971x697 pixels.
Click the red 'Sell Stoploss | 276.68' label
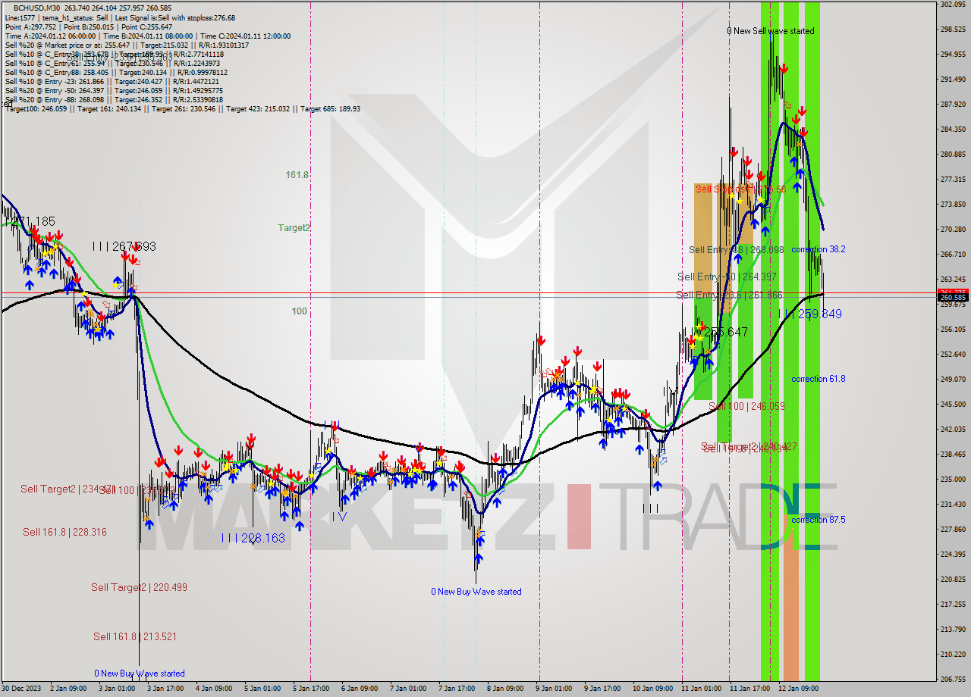click(740, 189)
